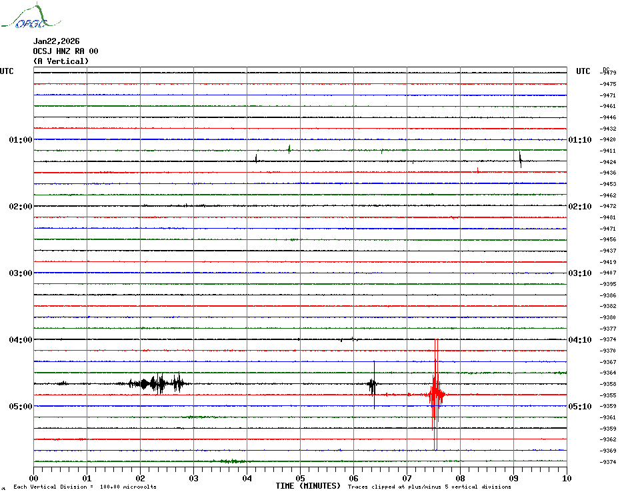Click the 05:10 time label

(x=580, y=407)
